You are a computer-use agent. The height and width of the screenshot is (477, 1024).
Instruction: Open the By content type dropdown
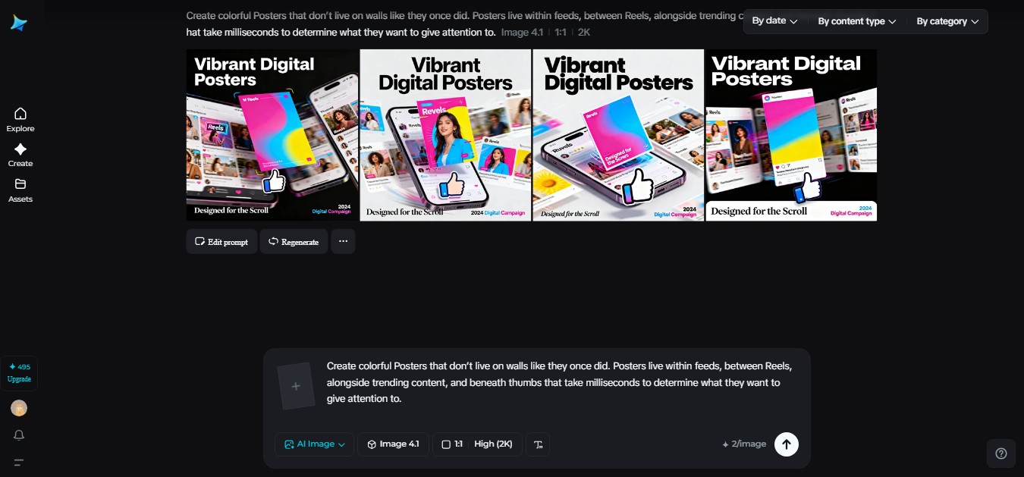click(856, 21)
